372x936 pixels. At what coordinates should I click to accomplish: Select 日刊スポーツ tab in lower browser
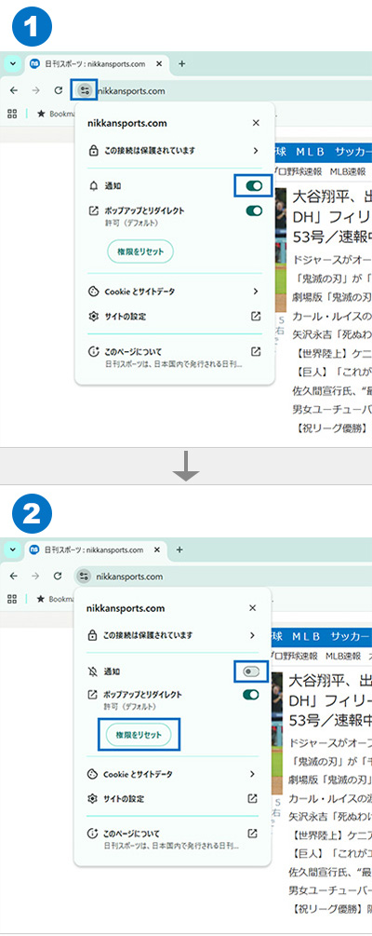[x=94, y=549]
